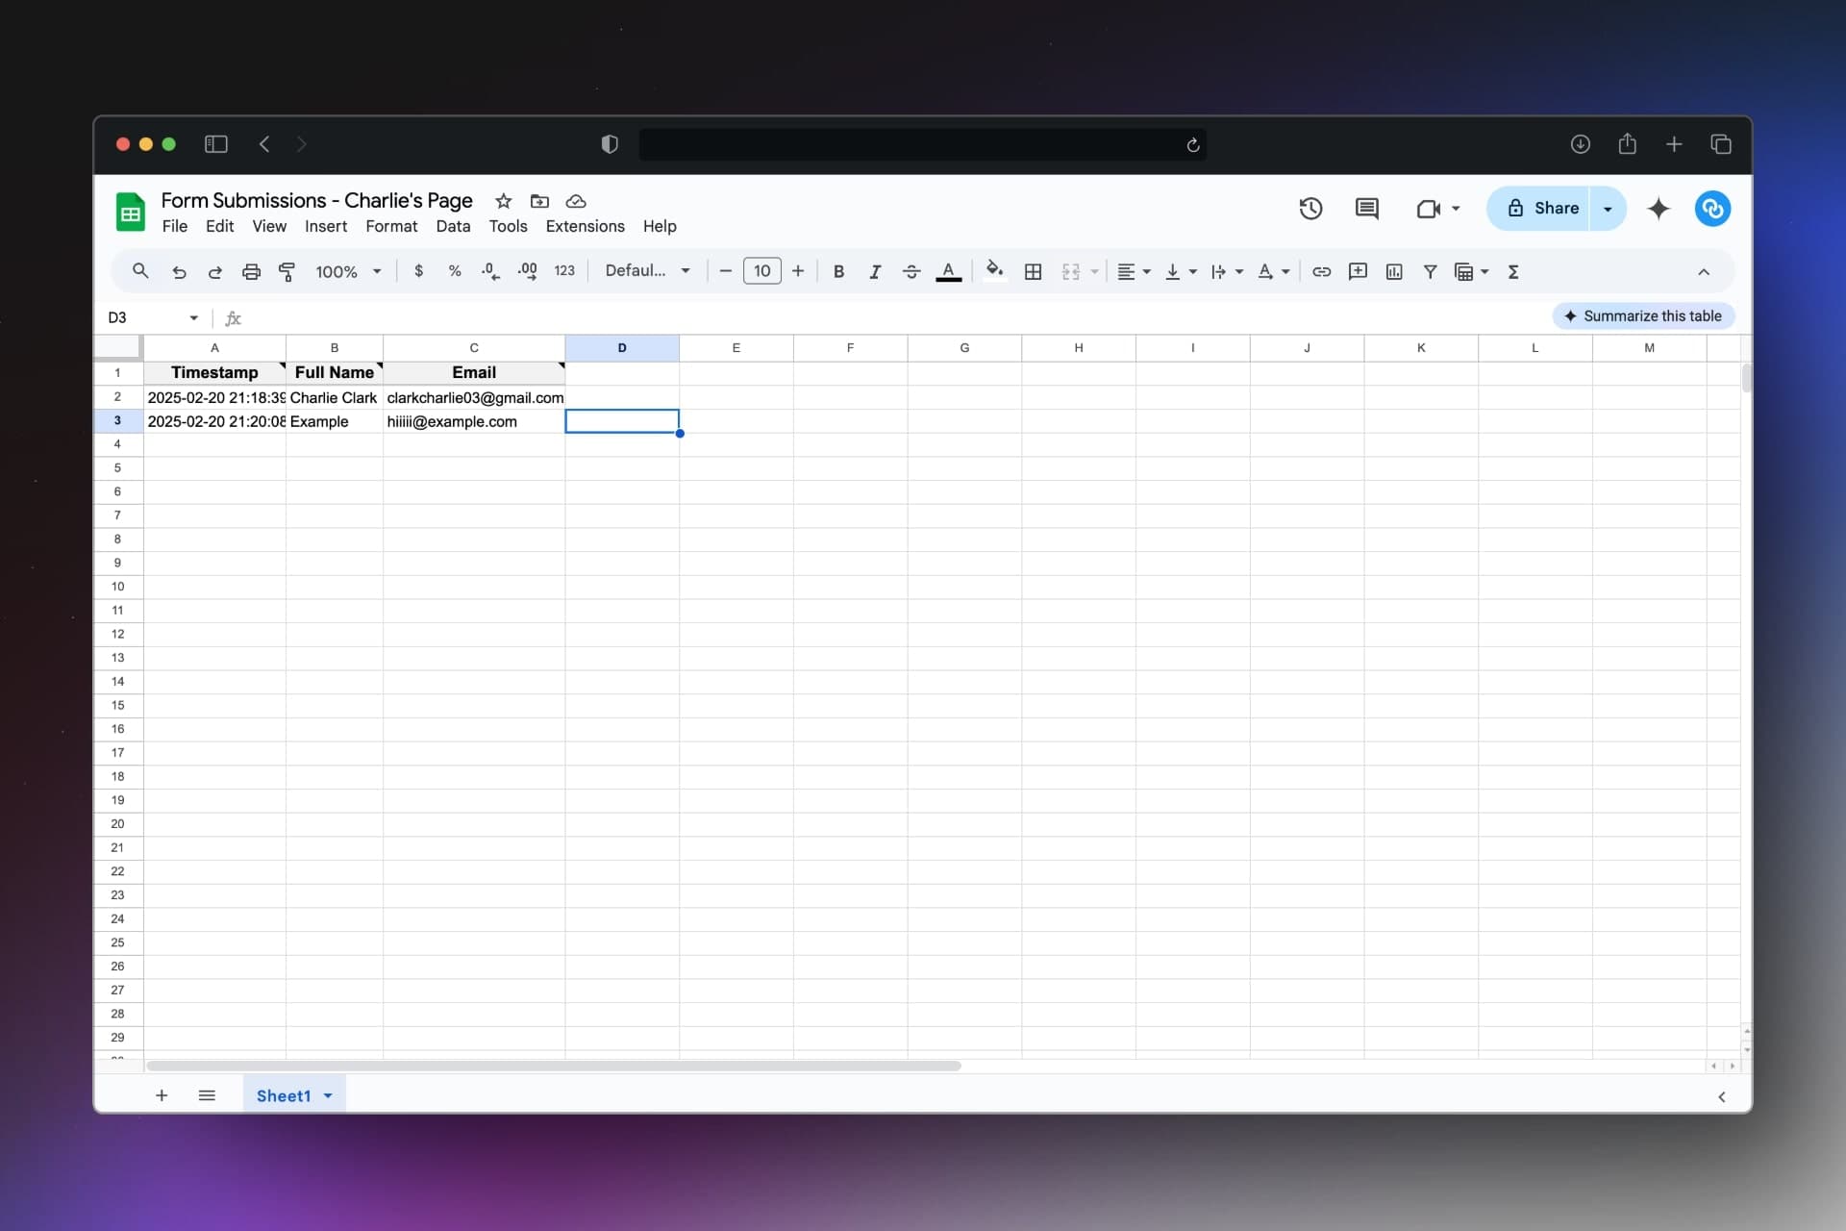
Task: Open the borders menu
Action: pyautogui.click(x=1033, y=272)
